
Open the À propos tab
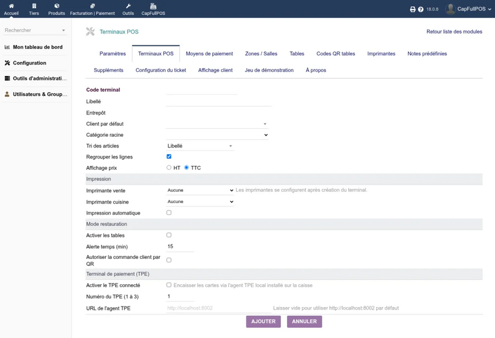coord(316,70)
